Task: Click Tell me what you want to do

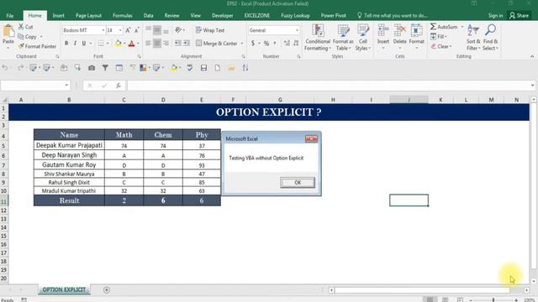Action: (393, 16)
